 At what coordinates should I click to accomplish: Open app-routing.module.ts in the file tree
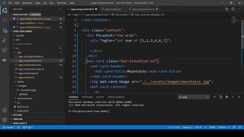click(31, 57)
